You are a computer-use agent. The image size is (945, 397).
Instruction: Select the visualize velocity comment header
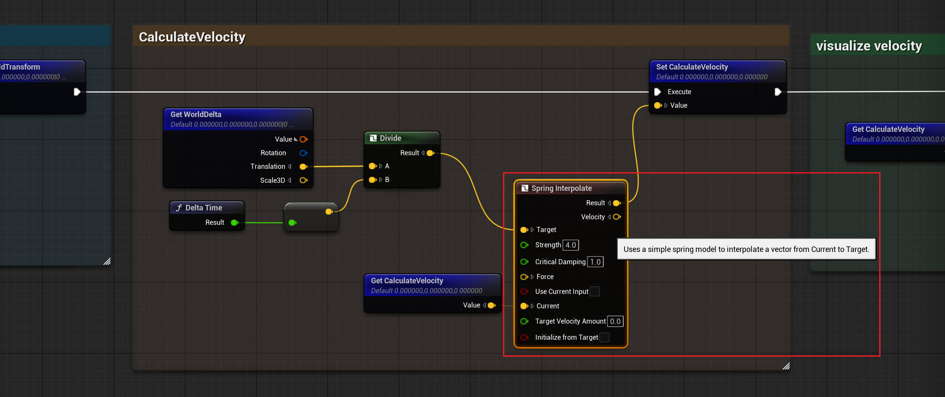869,46
